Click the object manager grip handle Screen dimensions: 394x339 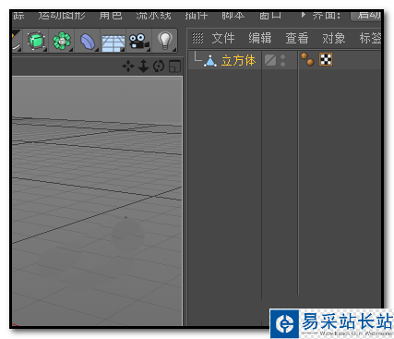point(197,38)
